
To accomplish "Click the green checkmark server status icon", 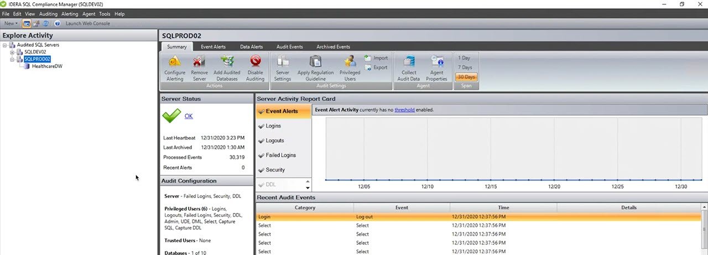I will 171,116.
